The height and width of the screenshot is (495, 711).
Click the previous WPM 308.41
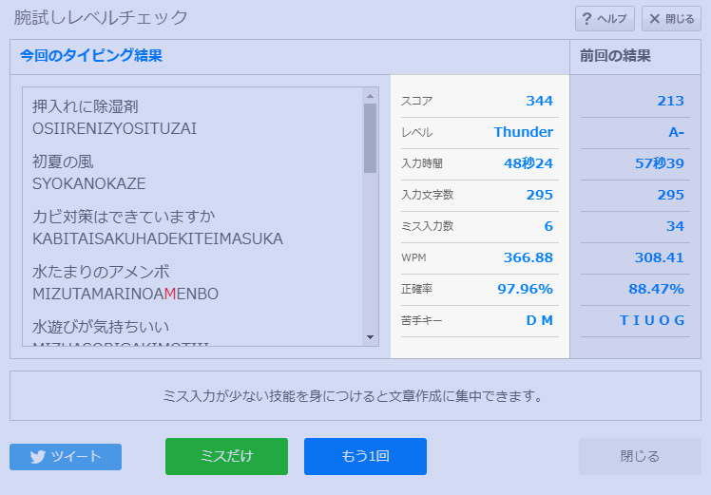point(660,257)
